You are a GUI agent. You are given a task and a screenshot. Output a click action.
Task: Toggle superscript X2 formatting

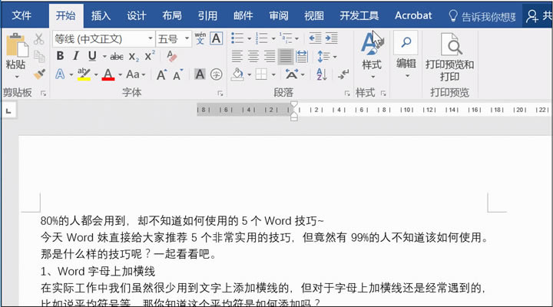(x=150, y=55)
